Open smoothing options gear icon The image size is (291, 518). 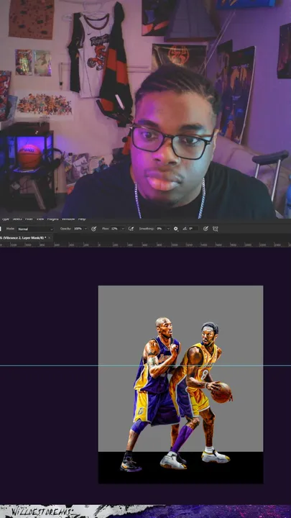click(176, 229)
